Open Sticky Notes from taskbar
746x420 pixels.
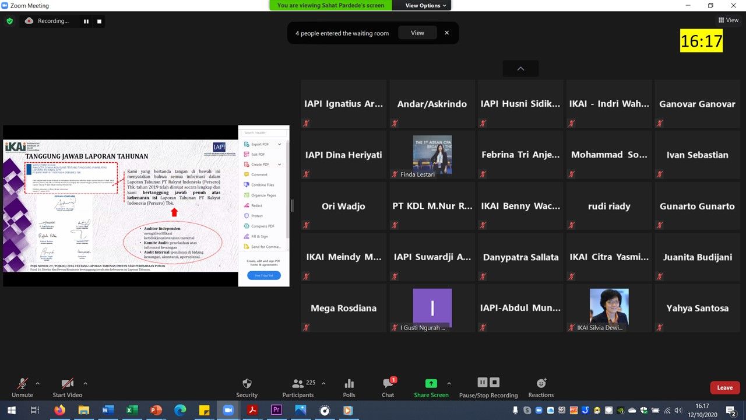[x=204, y=410]
